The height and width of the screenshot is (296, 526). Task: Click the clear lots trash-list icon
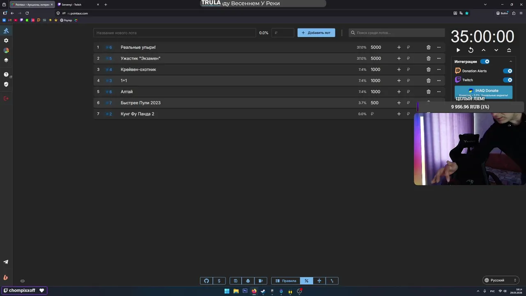pos(261,281)
